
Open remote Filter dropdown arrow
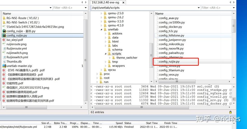coord(234,8)
